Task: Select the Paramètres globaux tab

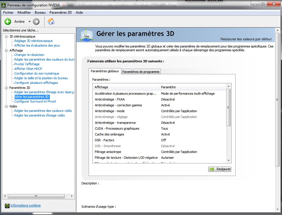Action: pyautogui.click(x=105, y=71)
